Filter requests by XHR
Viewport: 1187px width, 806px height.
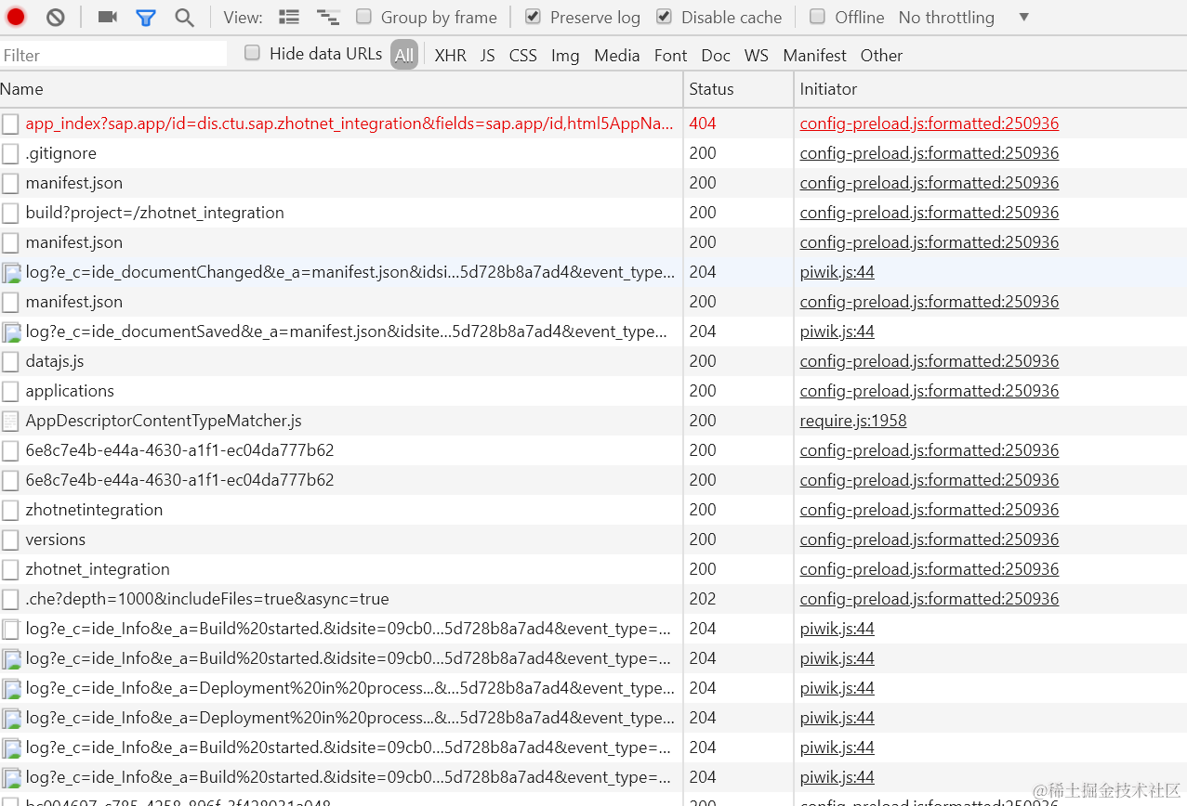[451, 55]
